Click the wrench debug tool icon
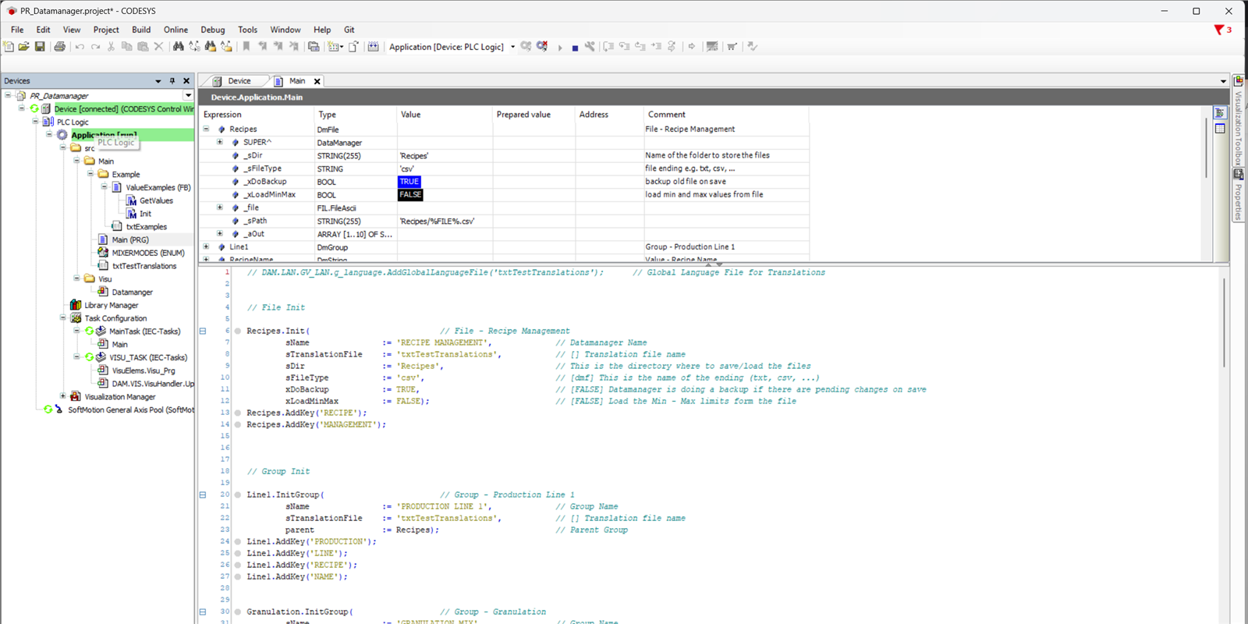The height and width of the screenshot is (624, 1248). [590, 47]
